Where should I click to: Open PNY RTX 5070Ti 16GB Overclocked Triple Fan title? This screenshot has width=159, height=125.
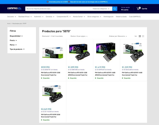(132, 74)
